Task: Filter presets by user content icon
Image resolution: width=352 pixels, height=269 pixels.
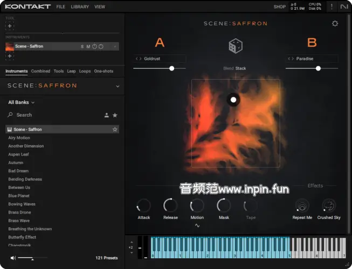Action: 107,115
